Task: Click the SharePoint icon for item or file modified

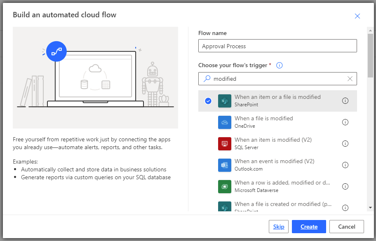Action: click(224, 101)
